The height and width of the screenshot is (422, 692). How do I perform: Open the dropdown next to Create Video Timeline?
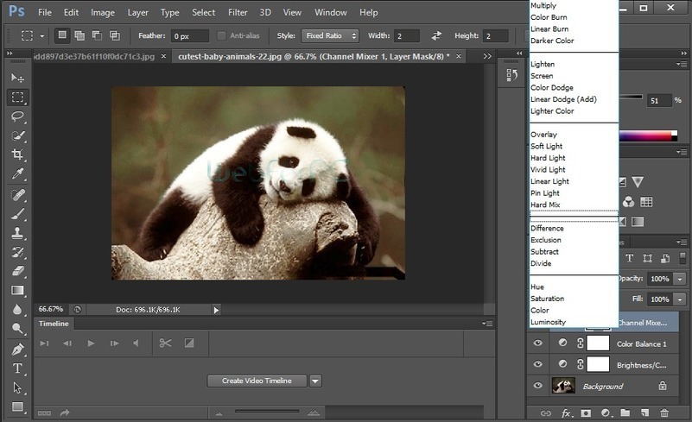315,381
